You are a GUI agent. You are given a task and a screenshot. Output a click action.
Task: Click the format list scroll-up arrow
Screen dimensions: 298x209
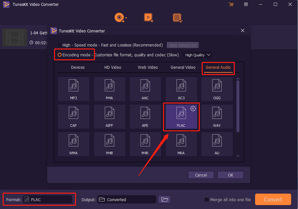[238, 78]
